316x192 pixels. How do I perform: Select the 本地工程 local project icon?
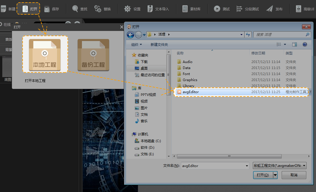(45, 54)
